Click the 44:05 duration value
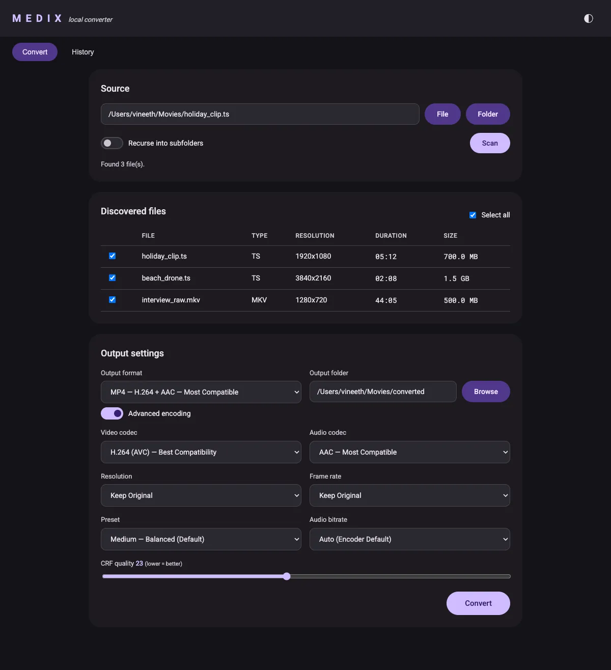611x670 pixels. click(x=386, y=300)
